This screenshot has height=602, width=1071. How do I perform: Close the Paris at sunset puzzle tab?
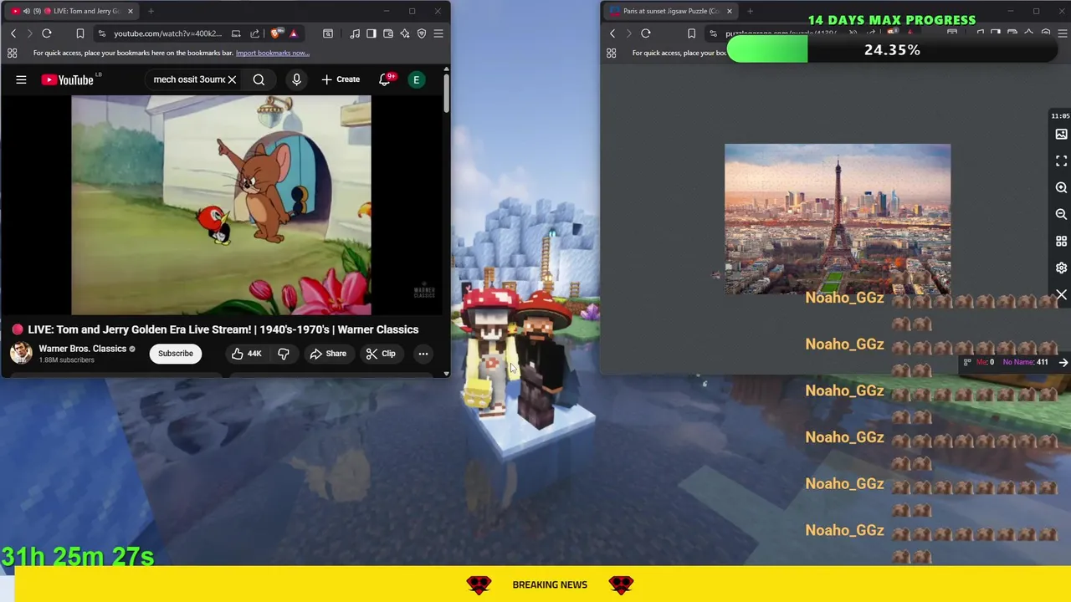tap(729, 11)
